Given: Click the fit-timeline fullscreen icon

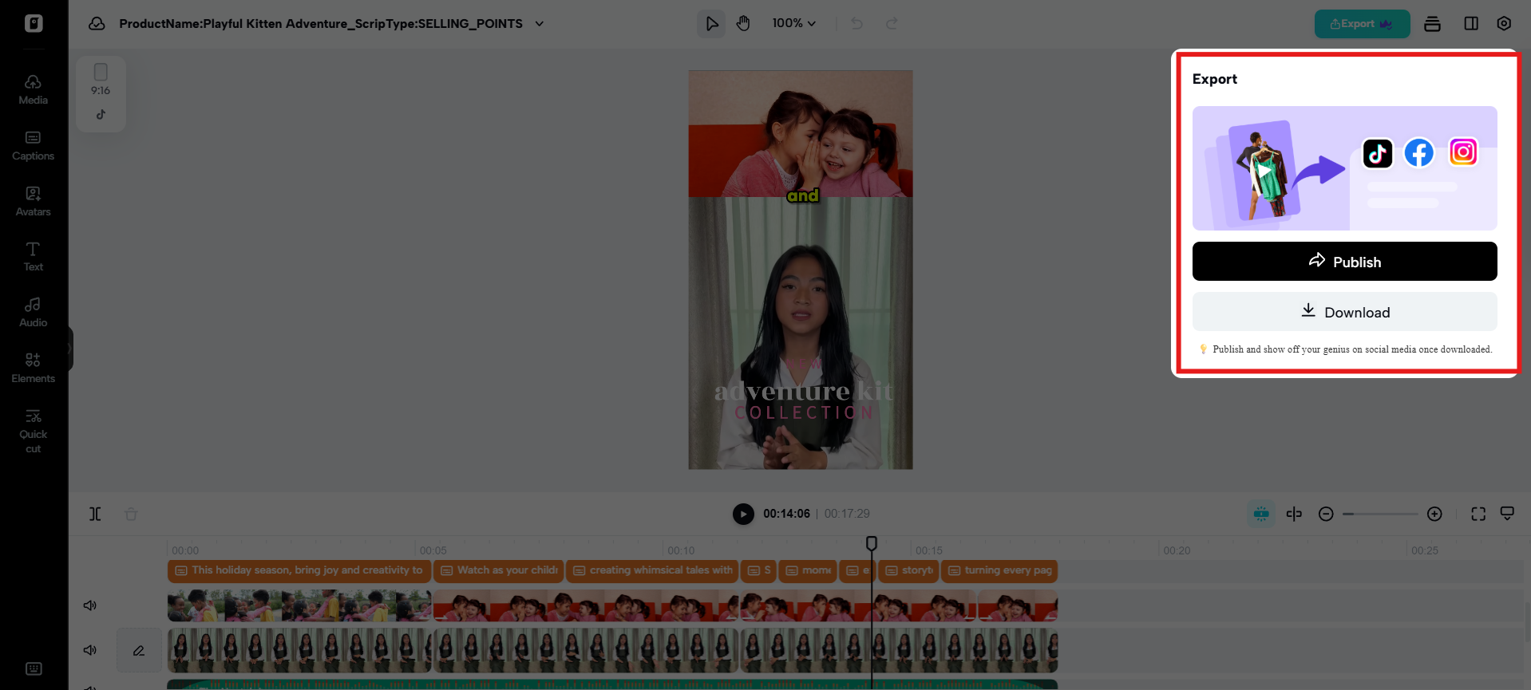Looking at the screenshot, I should tap(1478, 515).
